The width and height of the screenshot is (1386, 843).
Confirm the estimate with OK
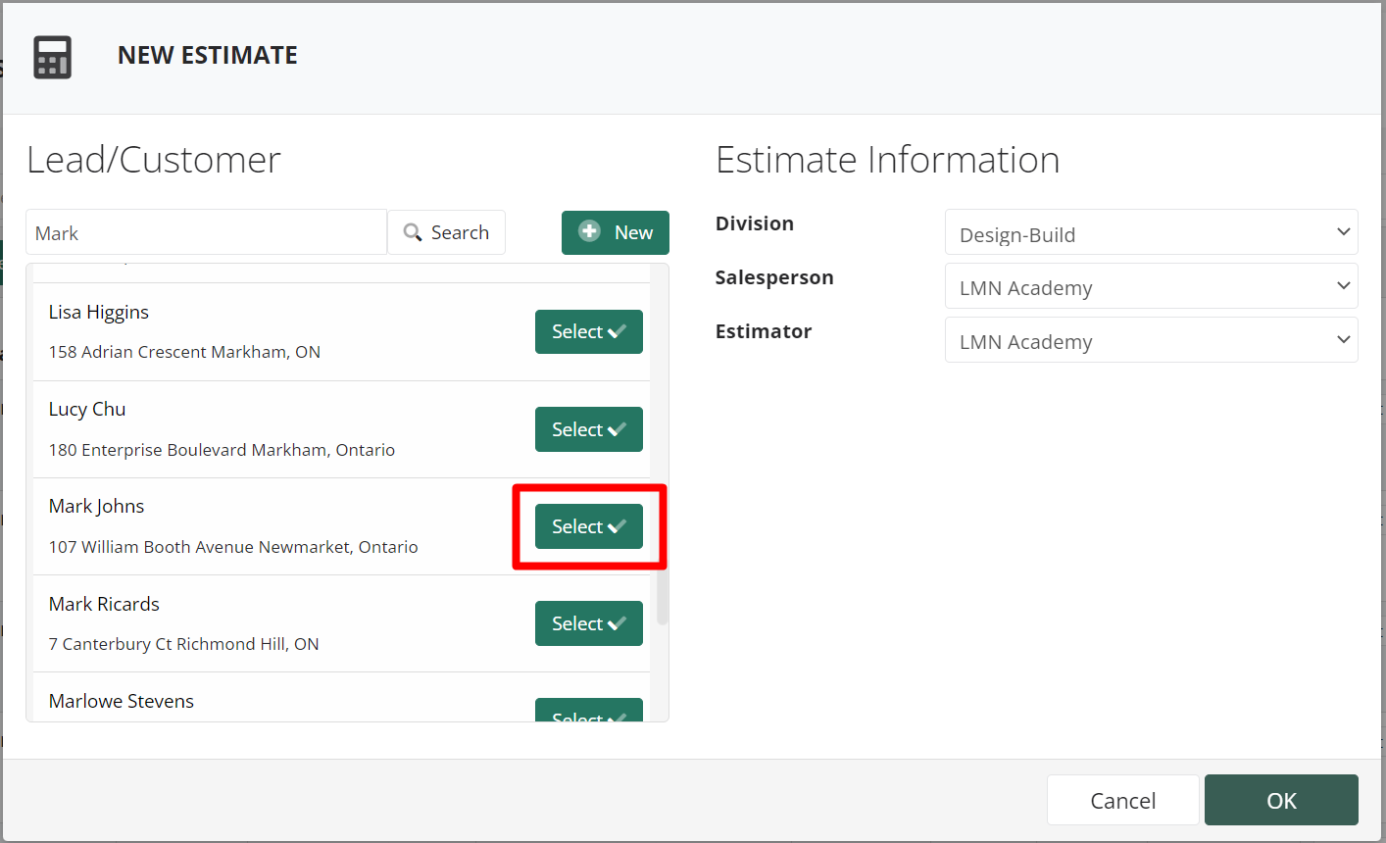tap(1281, 800)
